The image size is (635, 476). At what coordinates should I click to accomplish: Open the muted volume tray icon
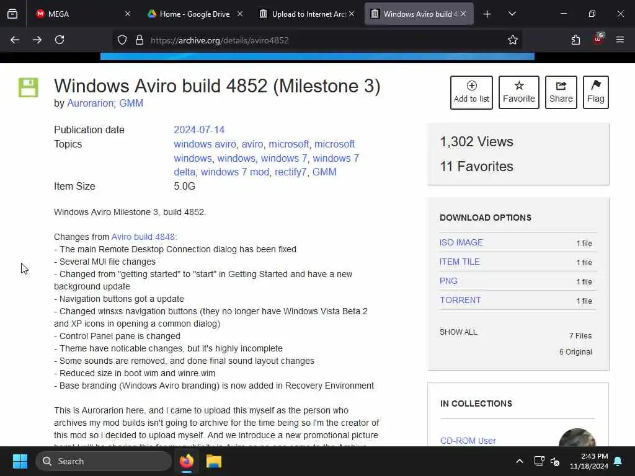[x=555, y=461]
